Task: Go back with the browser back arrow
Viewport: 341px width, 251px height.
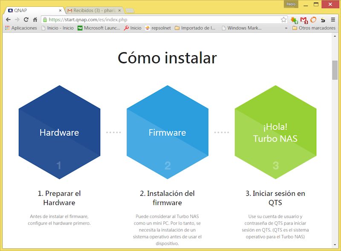Action: pyautogui.click(x=8, y=20)
